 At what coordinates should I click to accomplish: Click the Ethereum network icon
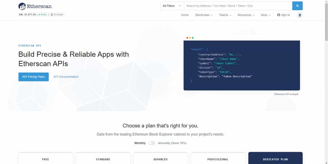tap(300, 15)
